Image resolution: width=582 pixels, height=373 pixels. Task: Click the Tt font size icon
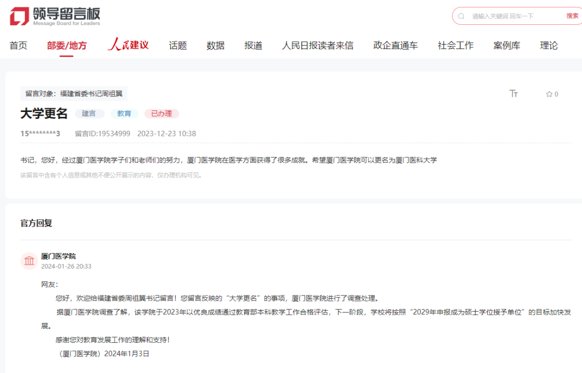coord(514,94)
